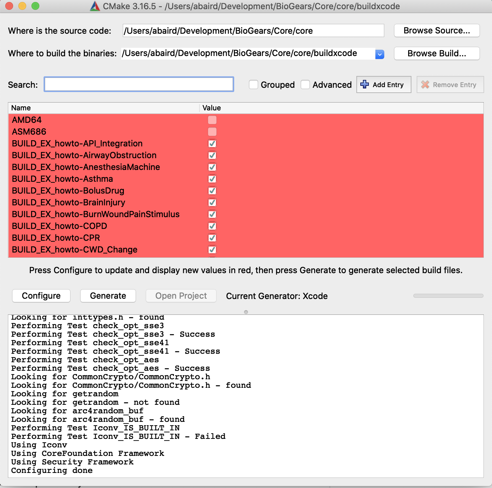Viewport: 492px width, 488px height.
Task: Select BUILD_EX_howto-CWD_Change entry name
Action: click(75, 250)
